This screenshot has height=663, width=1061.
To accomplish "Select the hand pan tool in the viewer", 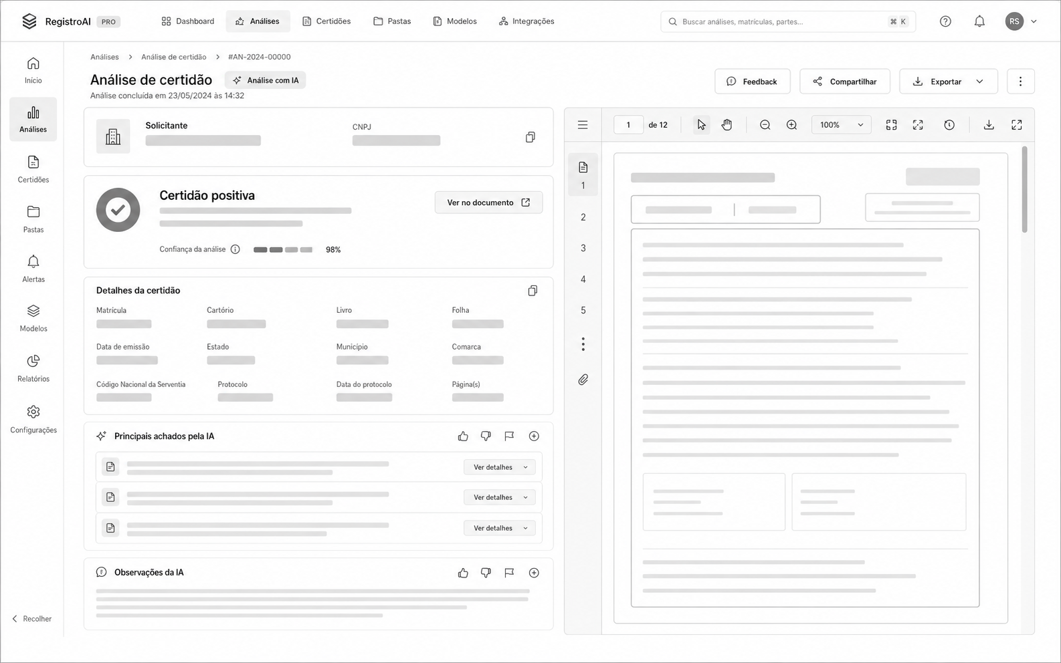I will pos(727,125).
